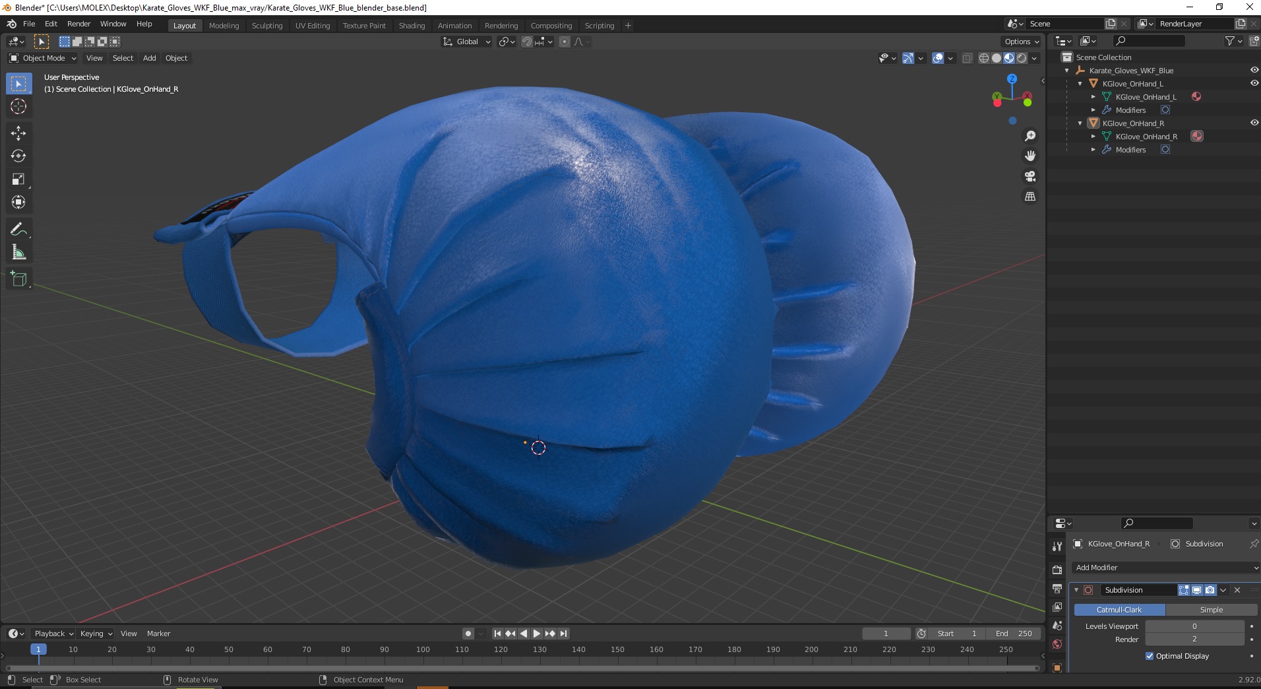The width and height of the screenshot is (1261, 689).
Task: Toggle viewport gizmos display
Action: coord(908,58)
